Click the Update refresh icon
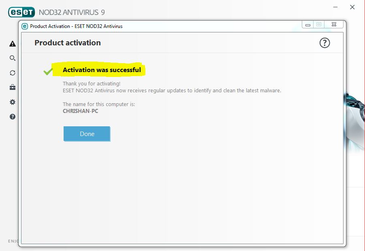The height and width of the screenshot is (251, 365). point(12,73)
